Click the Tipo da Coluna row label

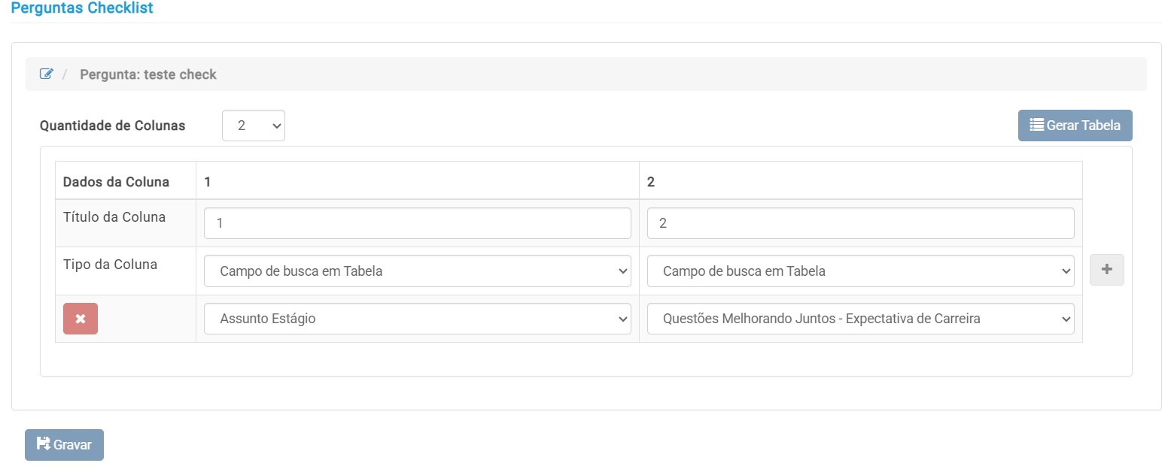tap(110, 265)
